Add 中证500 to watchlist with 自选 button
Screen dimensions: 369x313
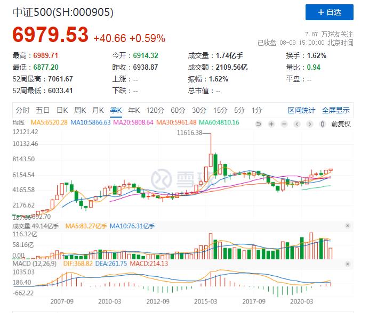pyautogui.click(x=329, y=12)
